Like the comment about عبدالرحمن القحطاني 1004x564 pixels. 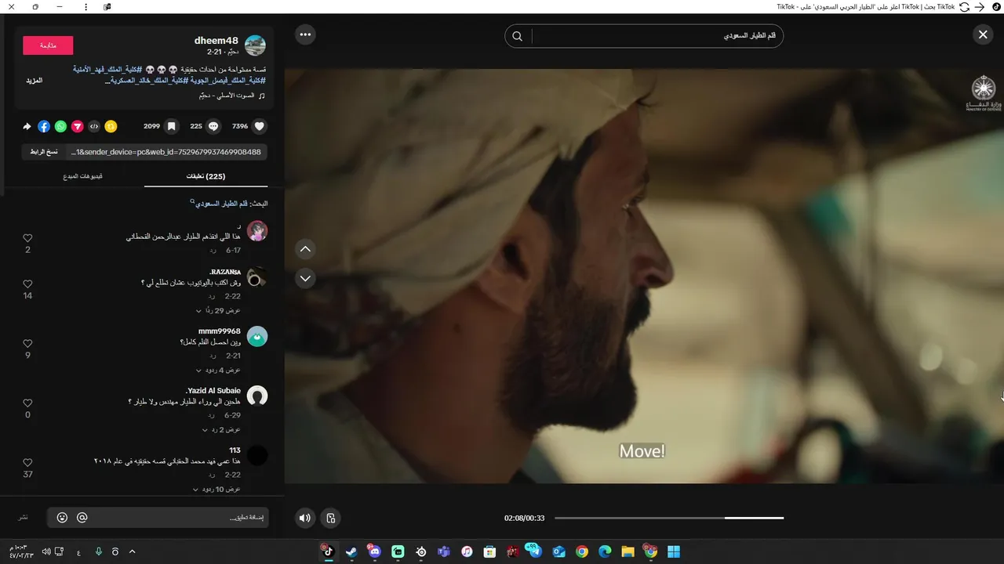coord(27,238)
